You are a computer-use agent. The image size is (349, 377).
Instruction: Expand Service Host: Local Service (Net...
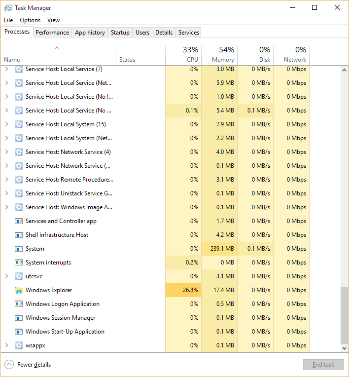point(7,83)
